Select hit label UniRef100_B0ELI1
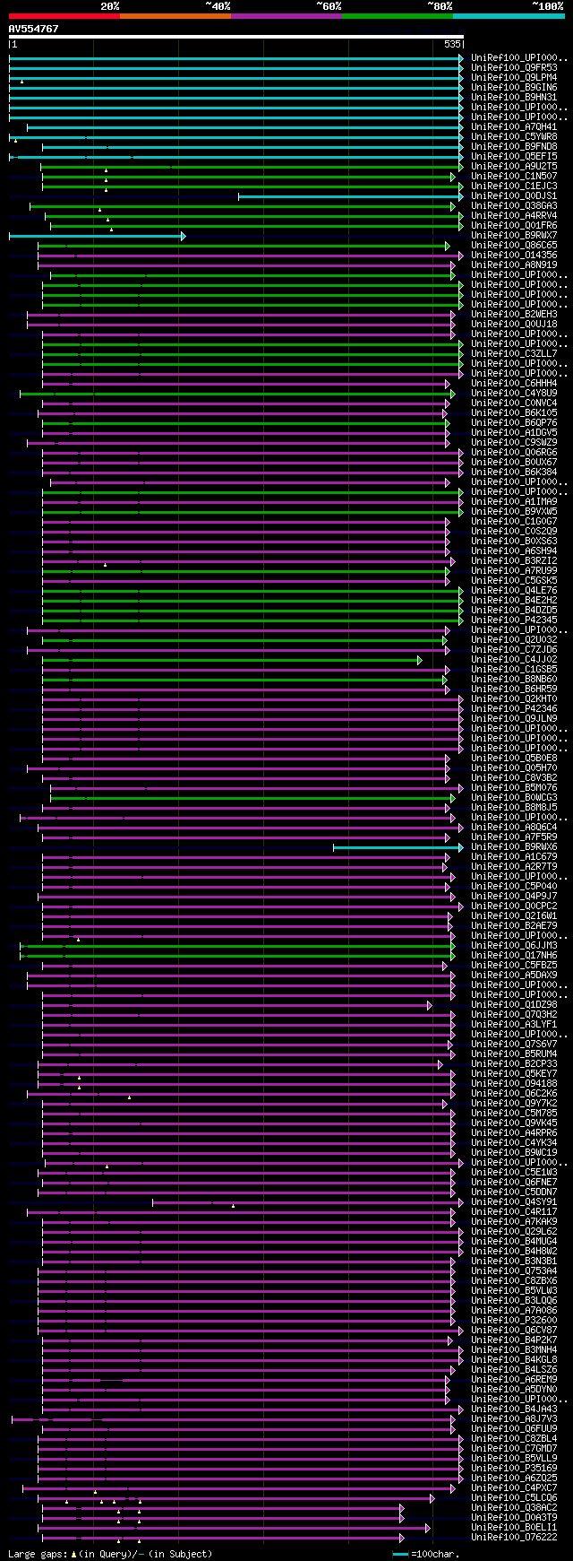The height and width of the screenshot is (1561, 573). [514, 1527]
